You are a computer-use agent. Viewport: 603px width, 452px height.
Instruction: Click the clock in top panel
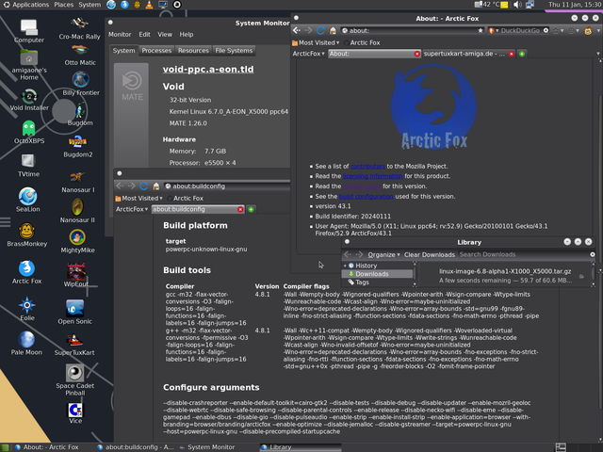(575, 5)
